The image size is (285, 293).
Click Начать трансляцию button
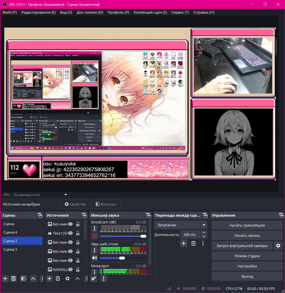pos(247,225)
